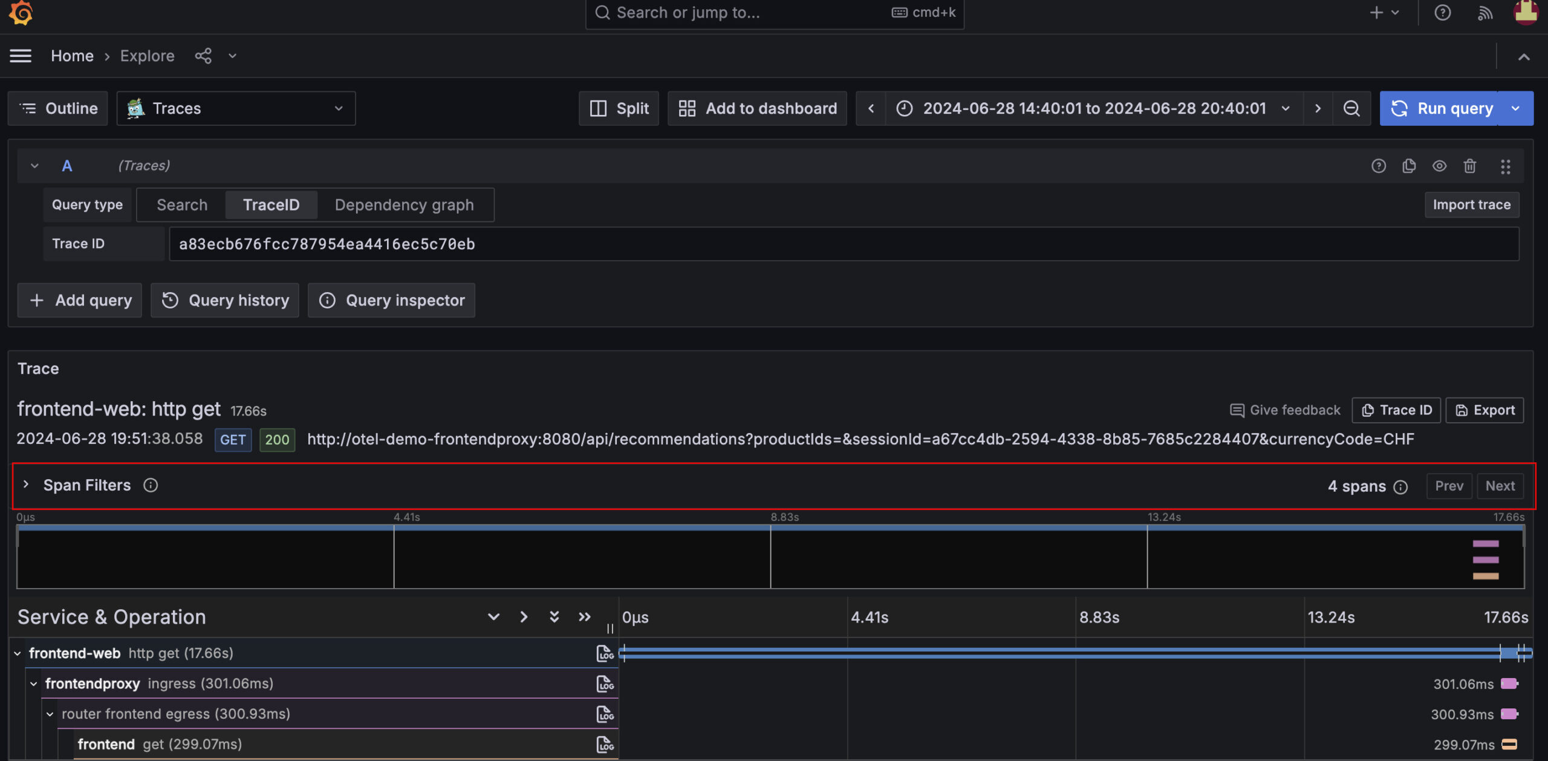Open the hamburger navigation menu
Viewport: 1548px width, 761px height.
21,56
